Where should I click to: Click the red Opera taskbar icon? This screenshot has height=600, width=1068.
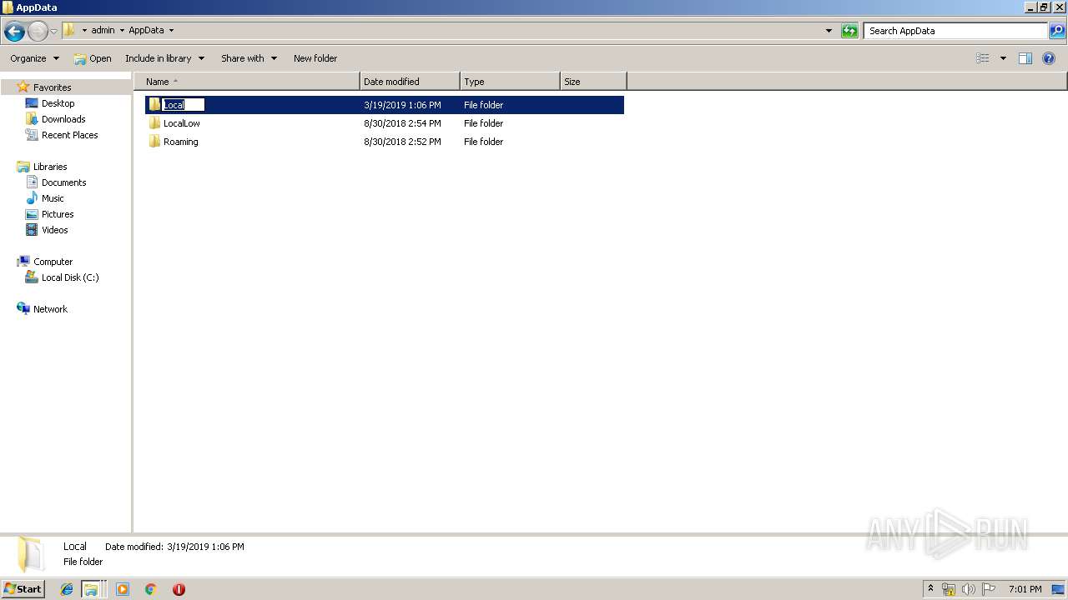coord(179,589)
